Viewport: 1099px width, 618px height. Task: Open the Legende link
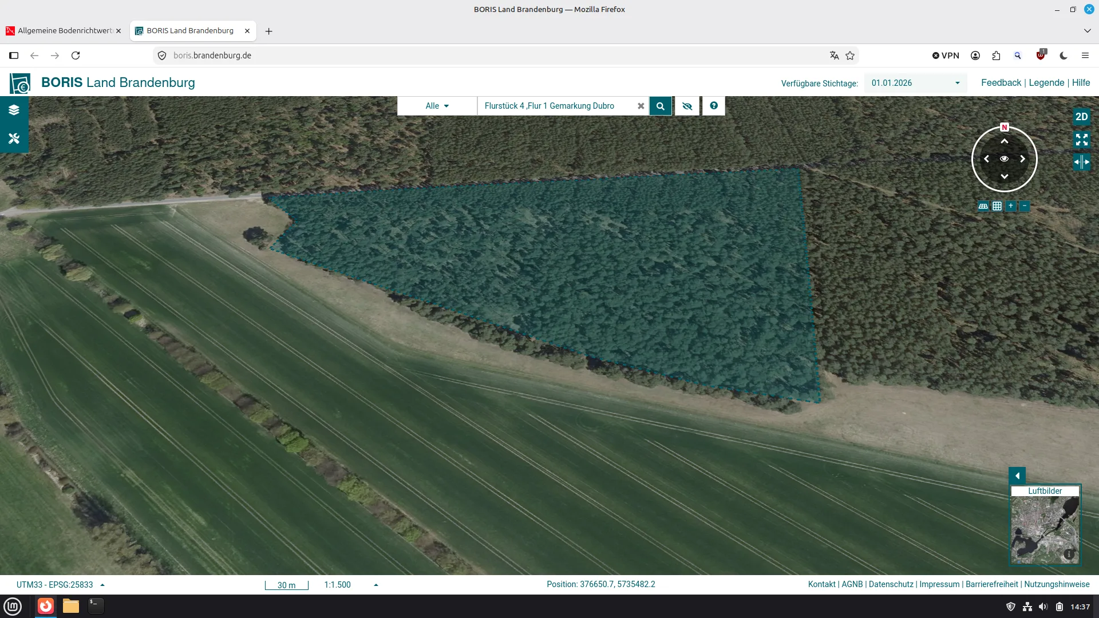(x=1046, y=83)
